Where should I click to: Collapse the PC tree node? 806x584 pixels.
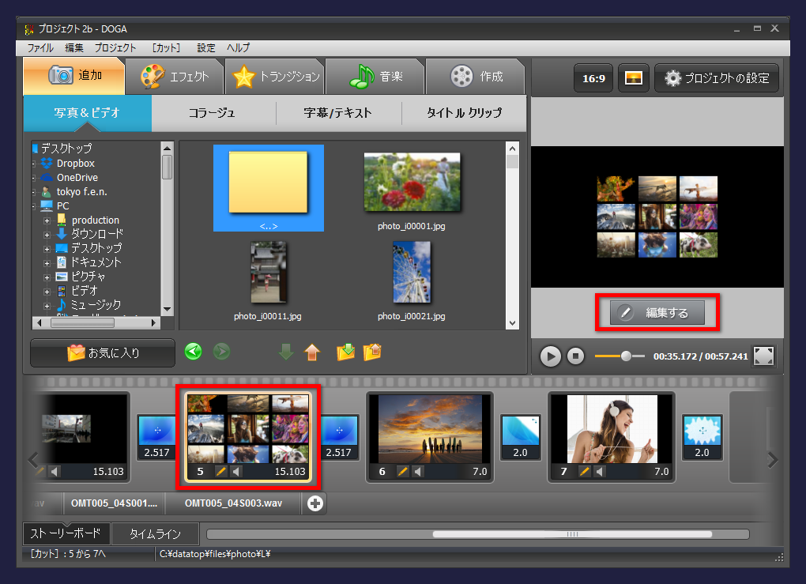(x=34, y=206)
